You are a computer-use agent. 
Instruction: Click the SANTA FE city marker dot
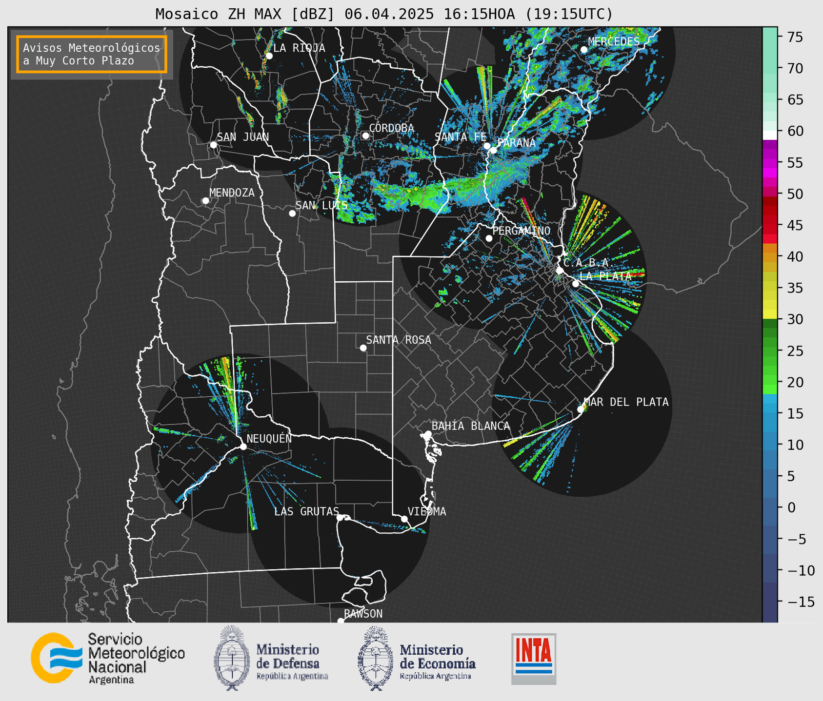487,146
